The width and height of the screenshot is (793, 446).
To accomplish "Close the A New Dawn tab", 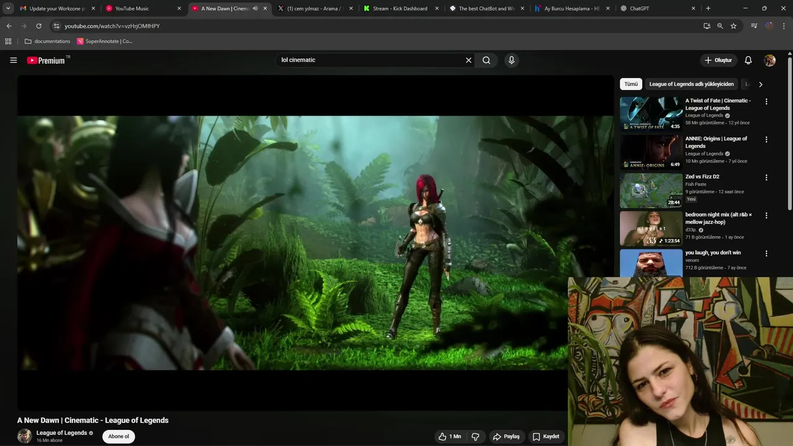I will point(265,9).
